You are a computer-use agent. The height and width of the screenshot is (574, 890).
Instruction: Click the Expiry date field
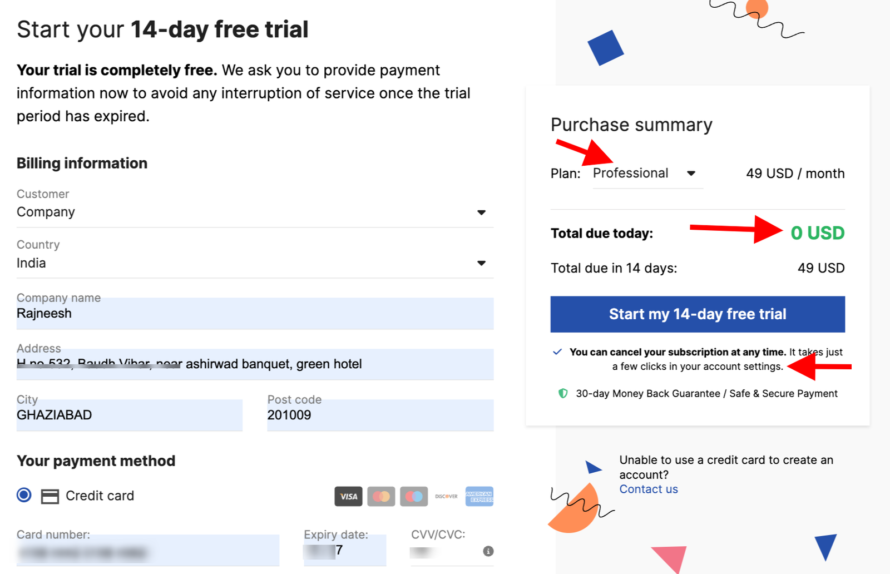(345, 551)
